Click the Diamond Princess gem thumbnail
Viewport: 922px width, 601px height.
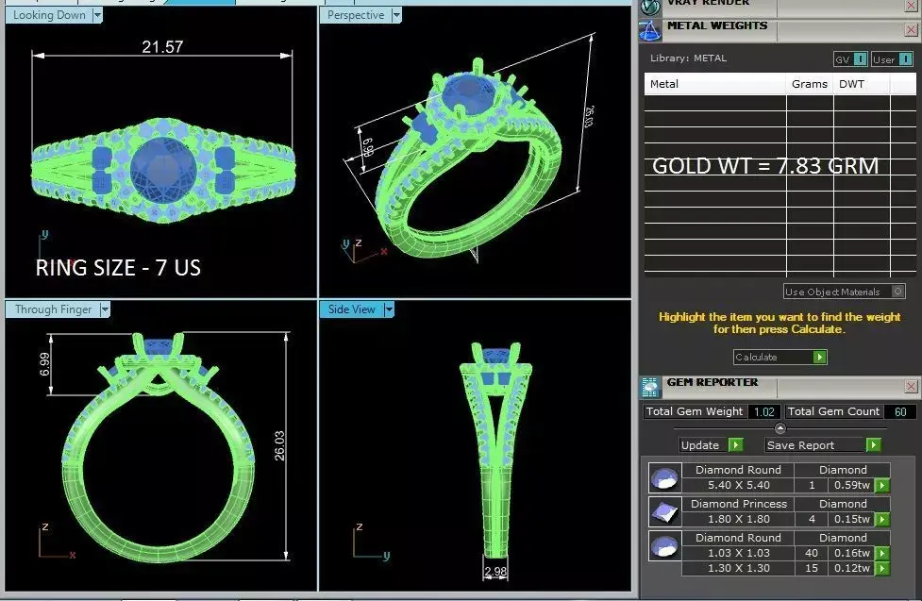pyautogui.click(x=665, y=511)
